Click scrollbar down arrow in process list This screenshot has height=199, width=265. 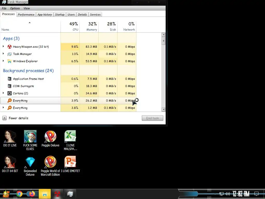pyautogui.click(x=164, y=110)
